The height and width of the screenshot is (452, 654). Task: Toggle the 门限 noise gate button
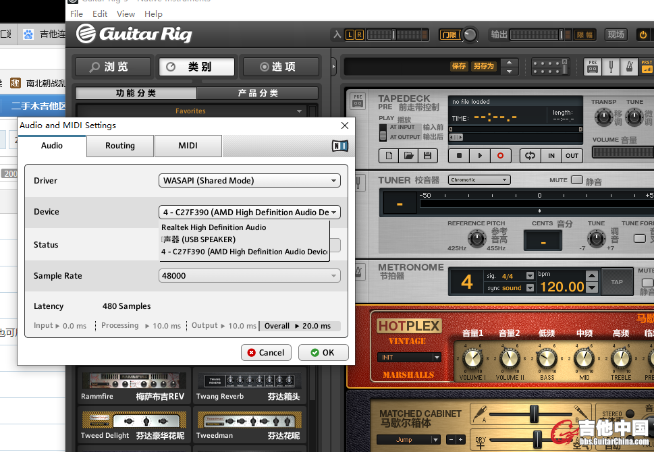[448, 34]
